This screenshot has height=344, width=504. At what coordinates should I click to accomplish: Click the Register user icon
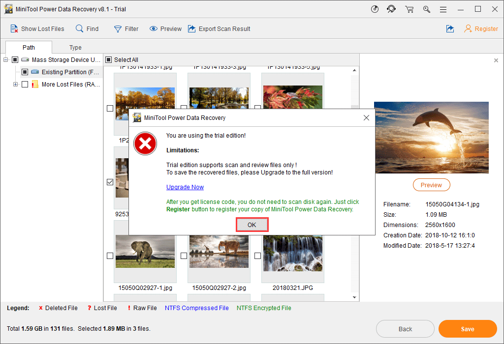click(468, 29)
